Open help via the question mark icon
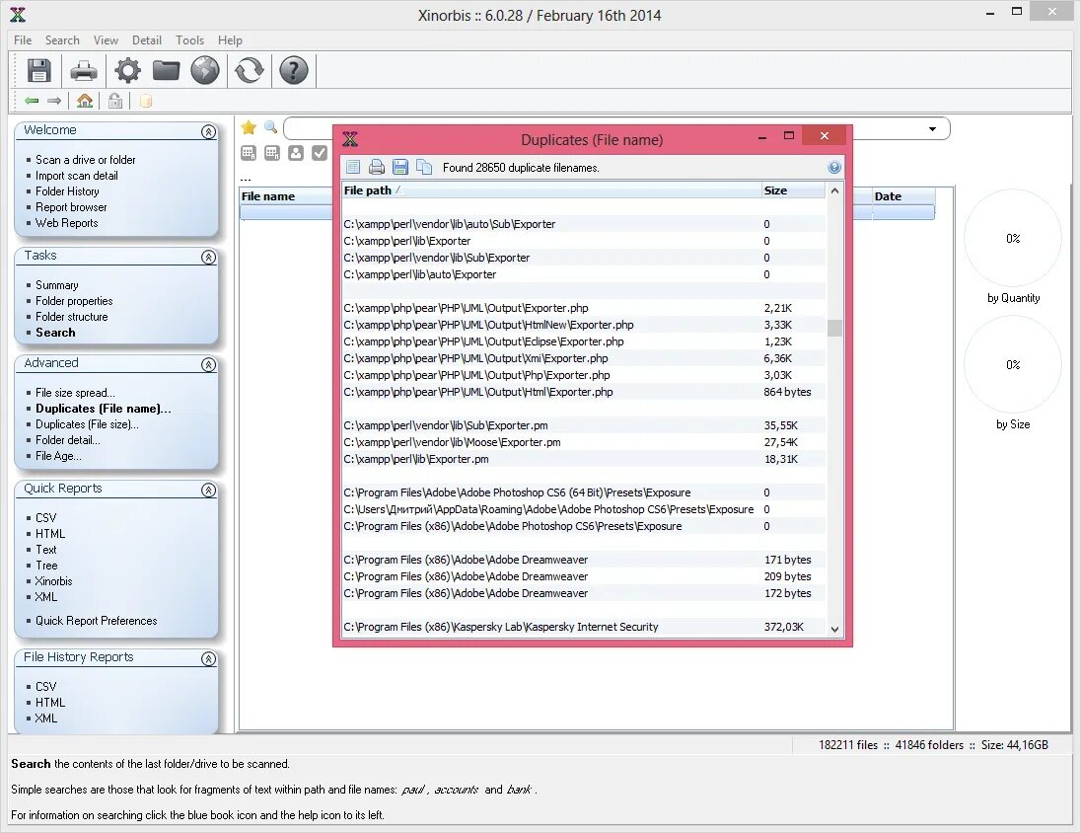 pyautogui.click(x=294, y=70)
